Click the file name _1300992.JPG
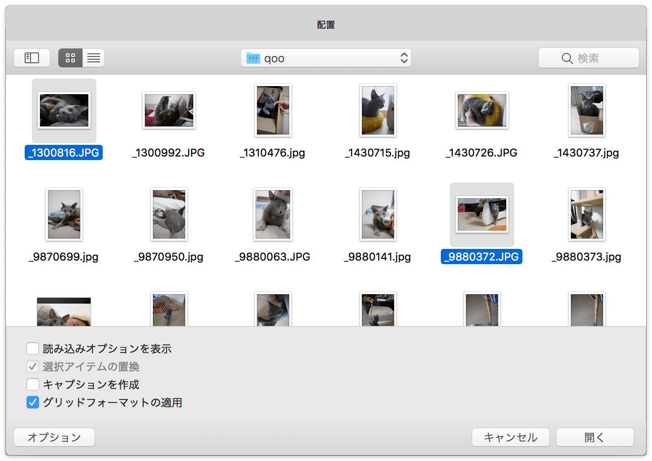This screenshot has height=461, width=652. (x=169, y=152)
